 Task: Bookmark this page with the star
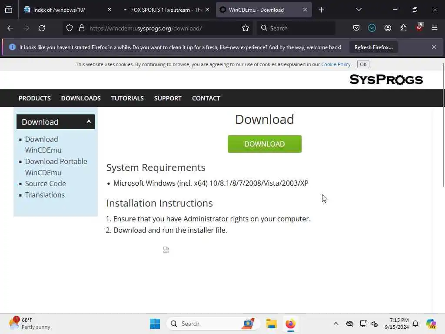(x=246, y=28)
